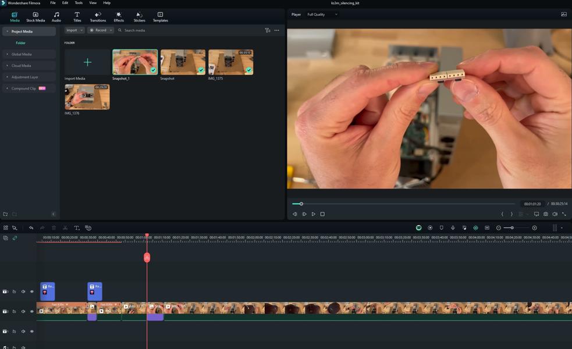Click the Import Media plus tile
572x349 pixels.
(x=87, y=62)
